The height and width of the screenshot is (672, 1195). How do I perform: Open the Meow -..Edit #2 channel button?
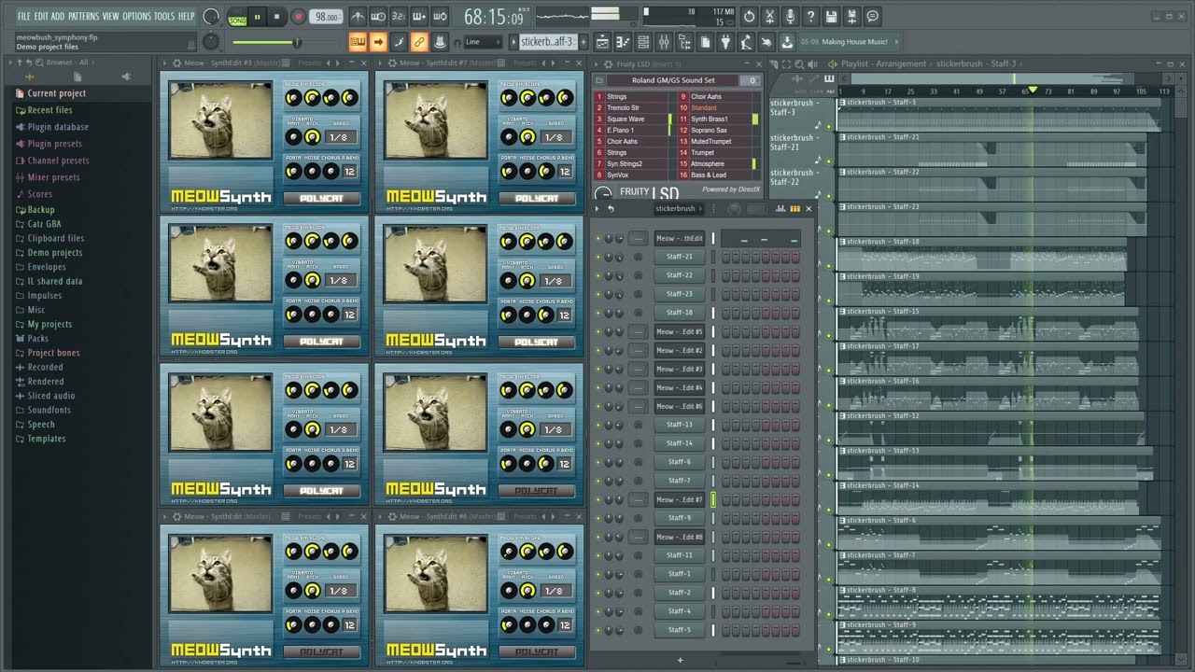point(680,350)
